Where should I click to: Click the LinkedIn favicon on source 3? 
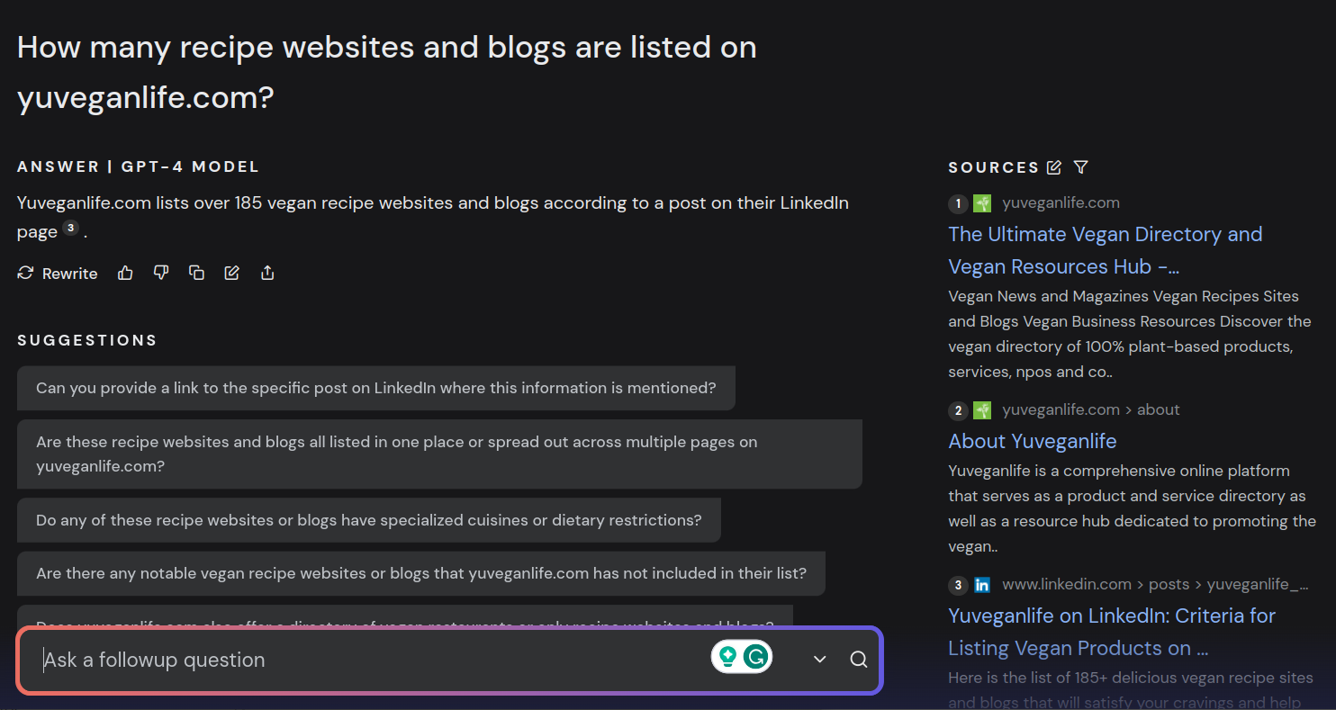(x=982, y=585)
